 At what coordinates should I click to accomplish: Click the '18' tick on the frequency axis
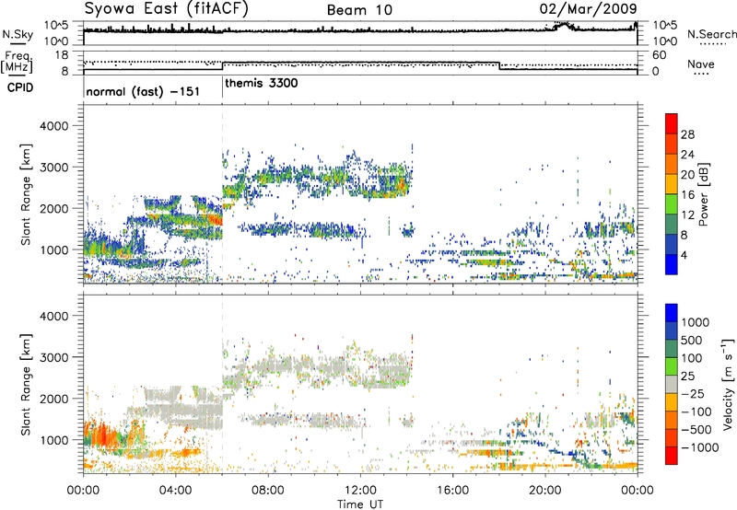tap(62, 55)
